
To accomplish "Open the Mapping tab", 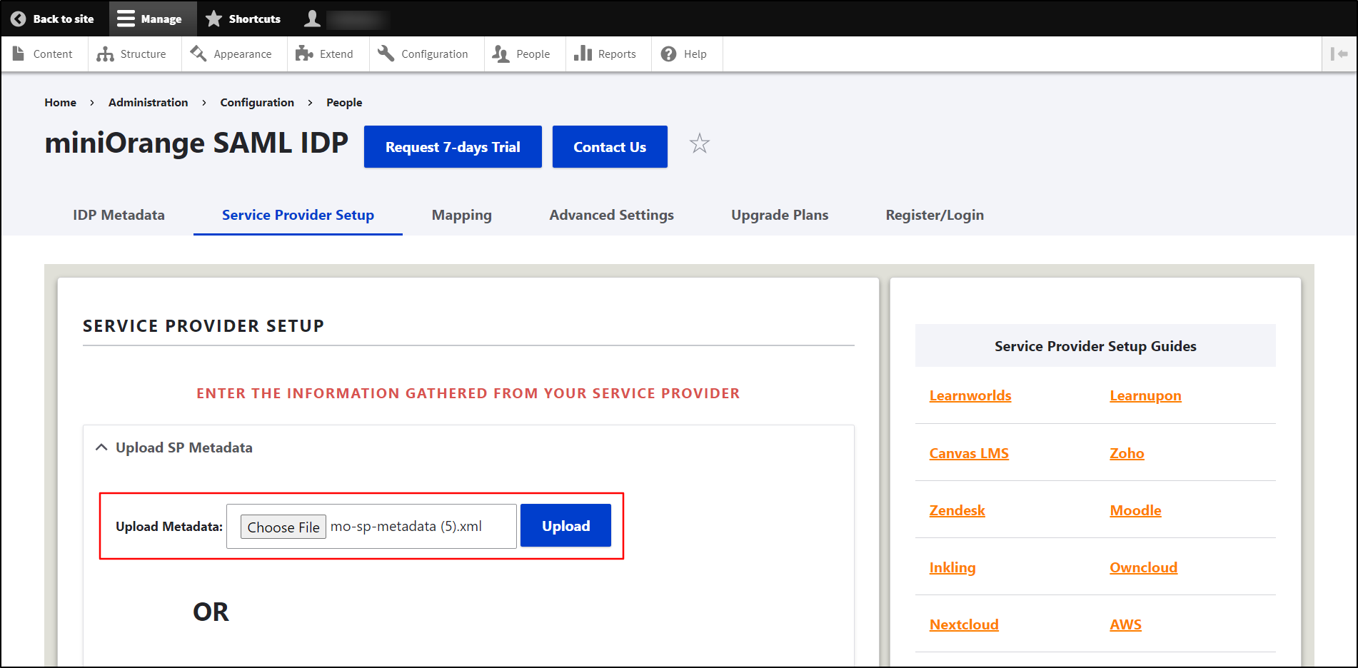I will [x=462, y=215].
